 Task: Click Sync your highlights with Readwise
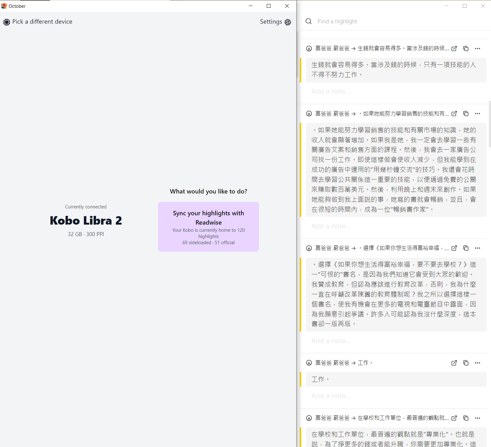click(208, 227)
